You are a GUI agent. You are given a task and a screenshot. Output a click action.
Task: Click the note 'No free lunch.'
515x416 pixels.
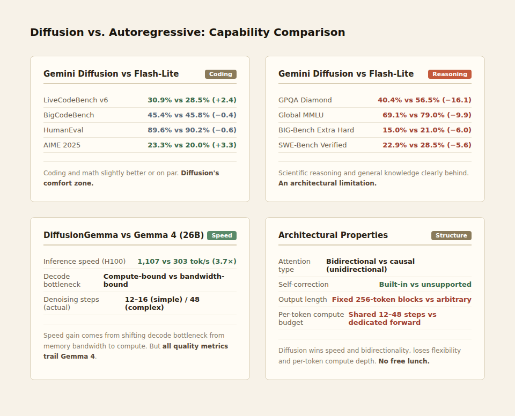[x=404, y=361]
